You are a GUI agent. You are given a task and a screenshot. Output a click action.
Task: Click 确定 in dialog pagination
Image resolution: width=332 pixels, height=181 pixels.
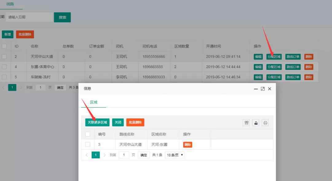144,155
